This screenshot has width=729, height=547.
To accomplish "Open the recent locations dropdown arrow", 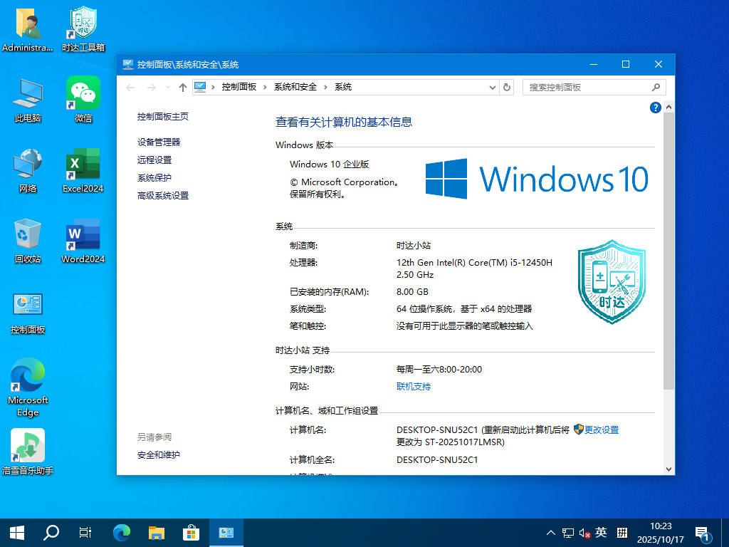I will click(167, 87).
